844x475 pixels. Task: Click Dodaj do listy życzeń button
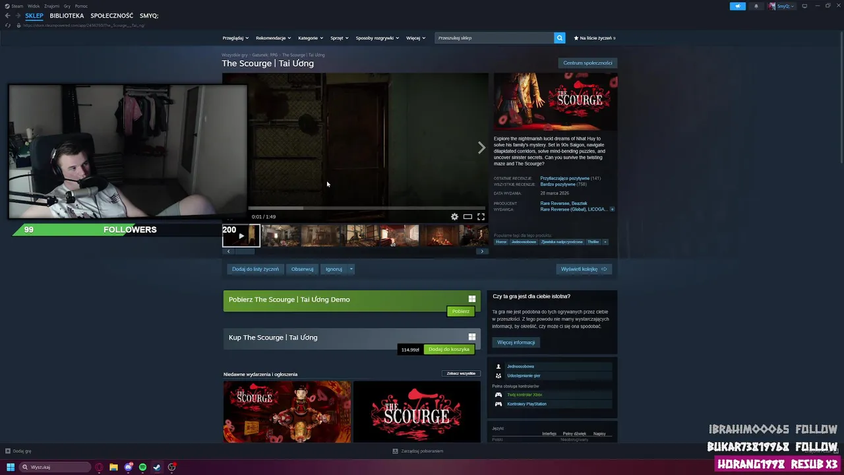255,269
